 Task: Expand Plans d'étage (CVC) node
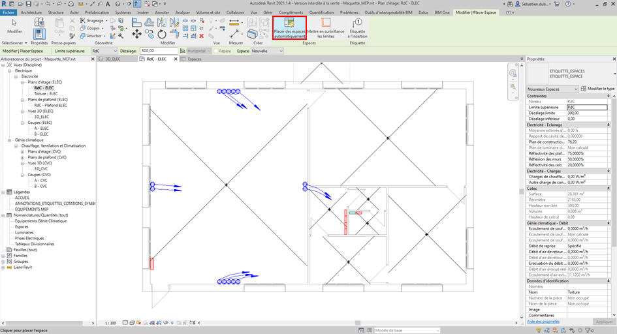click(x=23, y=151)
